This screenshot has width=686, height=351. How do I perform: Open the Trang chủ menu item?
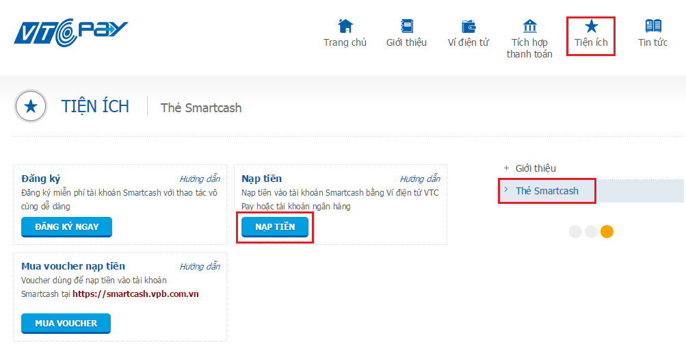345,42
